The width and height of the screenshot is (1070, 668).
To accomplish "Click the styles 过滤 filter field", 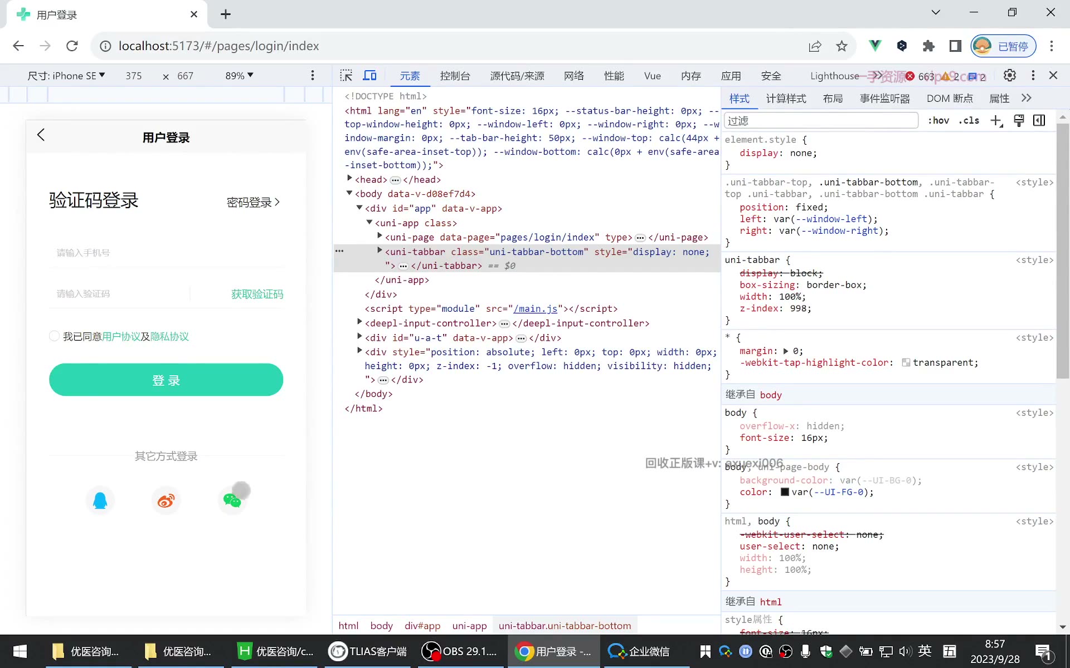I will pyautogui.click(x=821, y=121).
